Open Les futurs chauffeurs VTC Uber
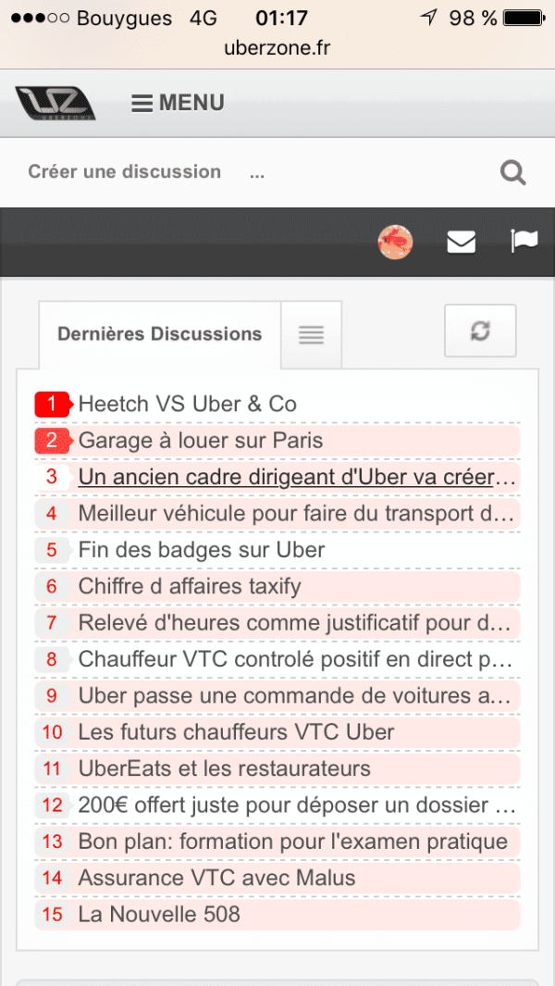This screenshot has width=555, height=986. pyautogui.click(x=236, y=732)
